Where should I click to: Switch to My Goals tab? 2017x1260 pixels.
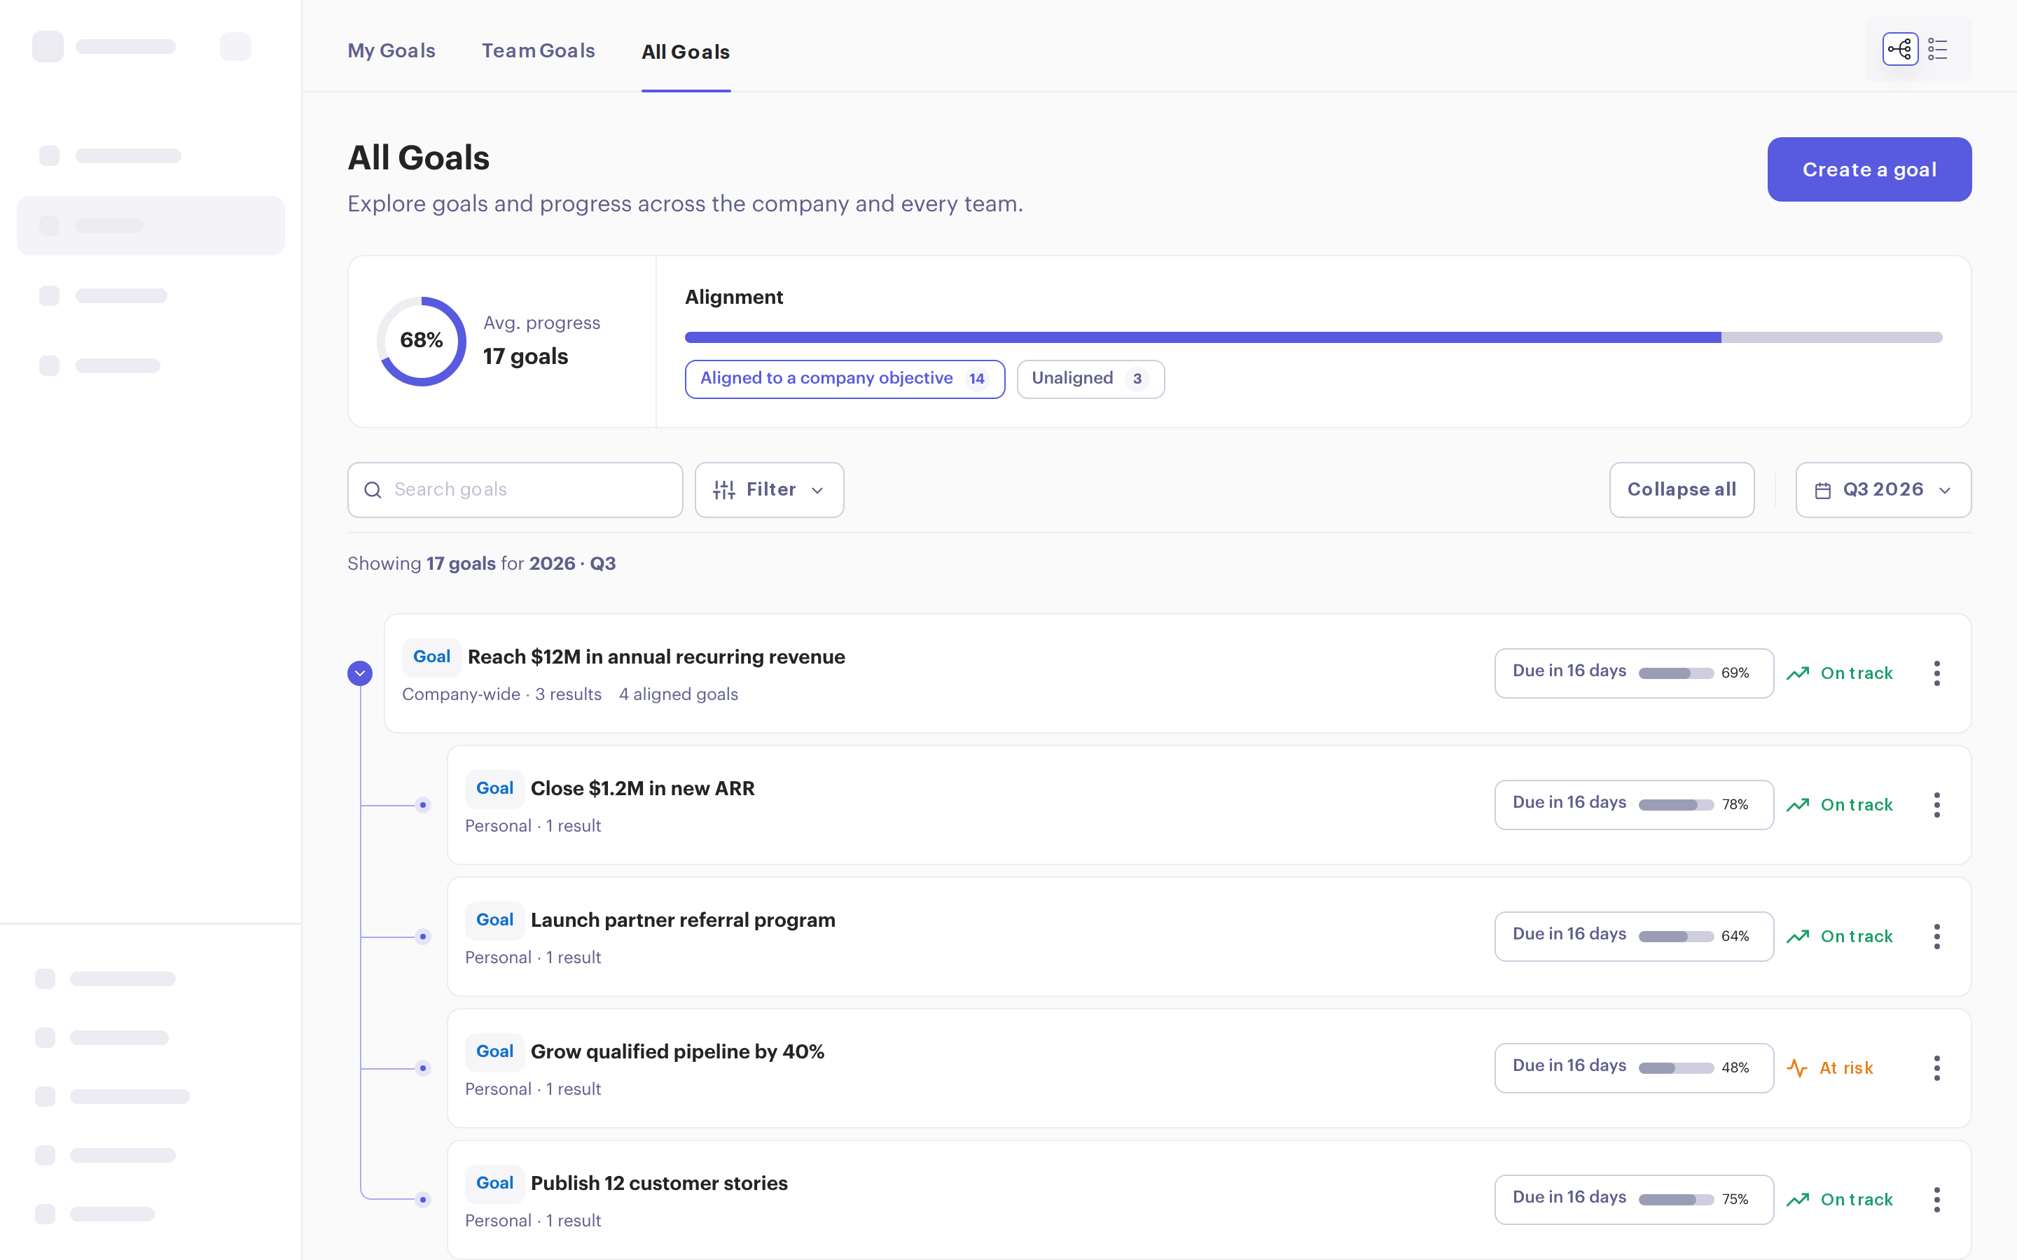[391, 51]
